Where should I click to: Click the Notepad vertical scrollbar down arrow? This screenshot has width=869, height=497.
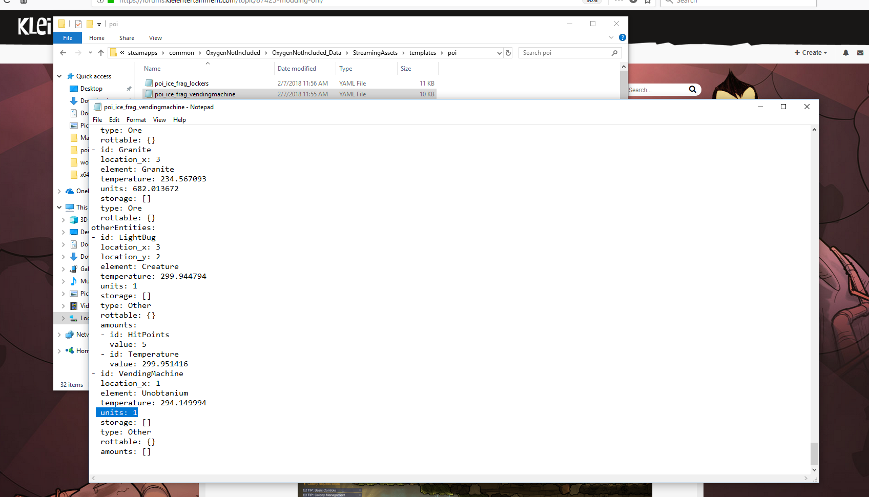point(814,469)
